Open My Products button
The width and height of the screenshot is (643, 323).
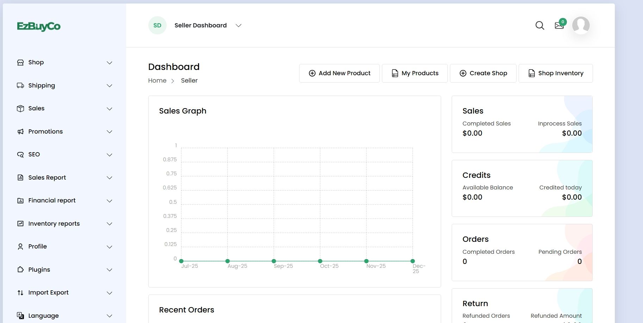pos(415,73)
